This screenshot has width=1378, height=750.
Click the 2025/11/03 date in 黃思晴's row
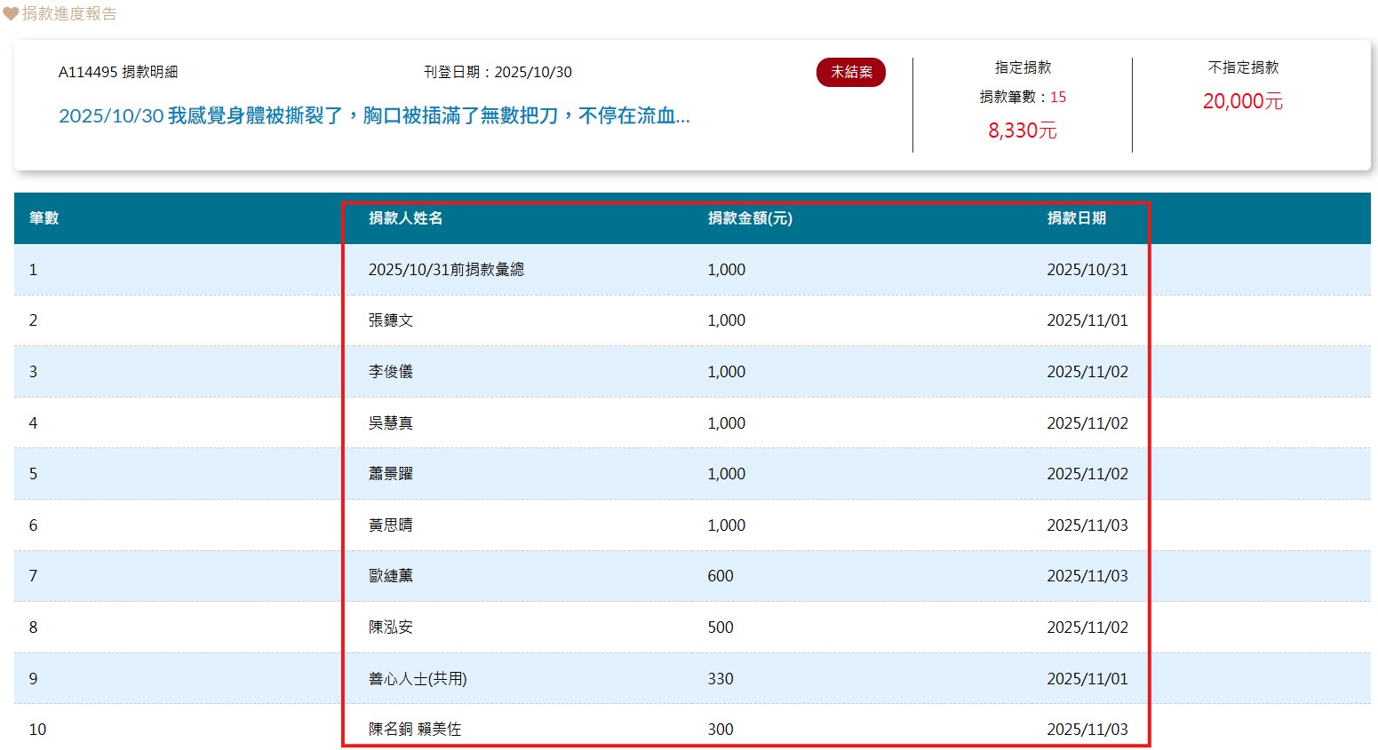point(1087,525)
